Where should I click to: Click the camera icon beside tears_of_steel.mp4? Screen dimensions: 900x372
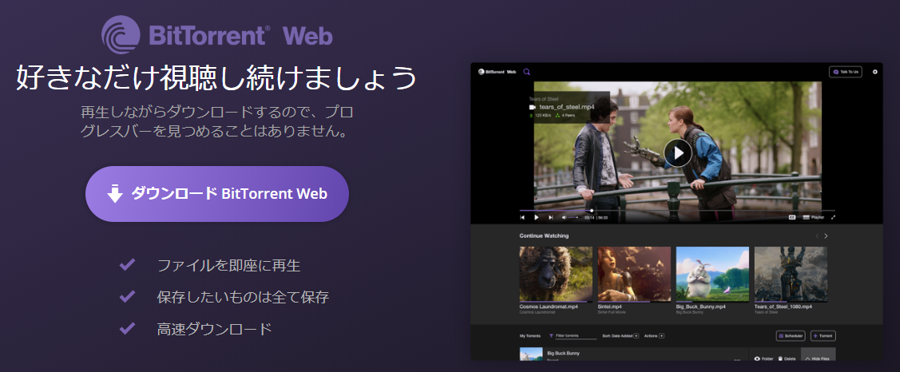(x=532, y=107)
